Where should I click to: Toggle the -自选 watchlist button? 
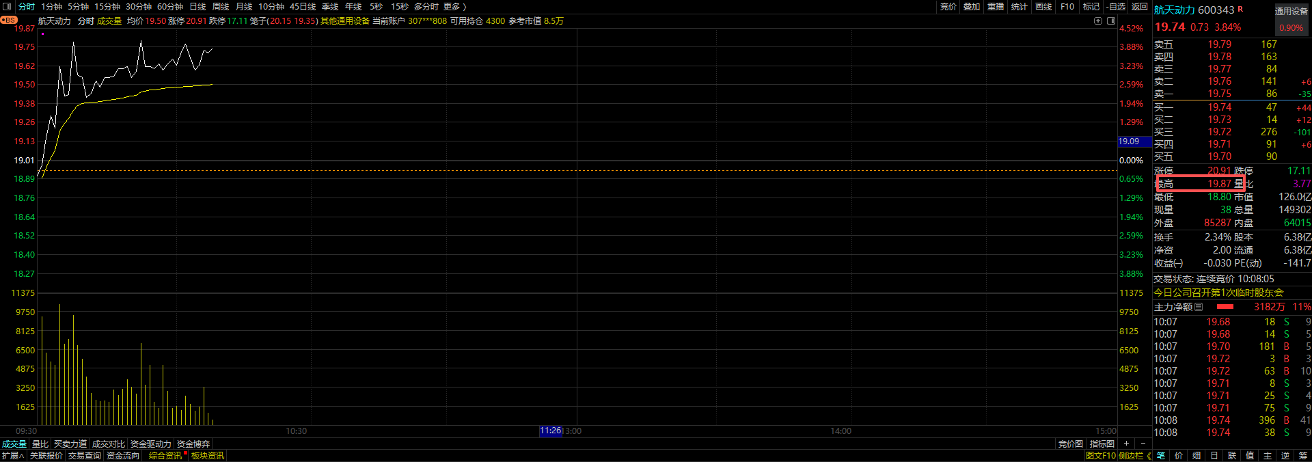1116,7
